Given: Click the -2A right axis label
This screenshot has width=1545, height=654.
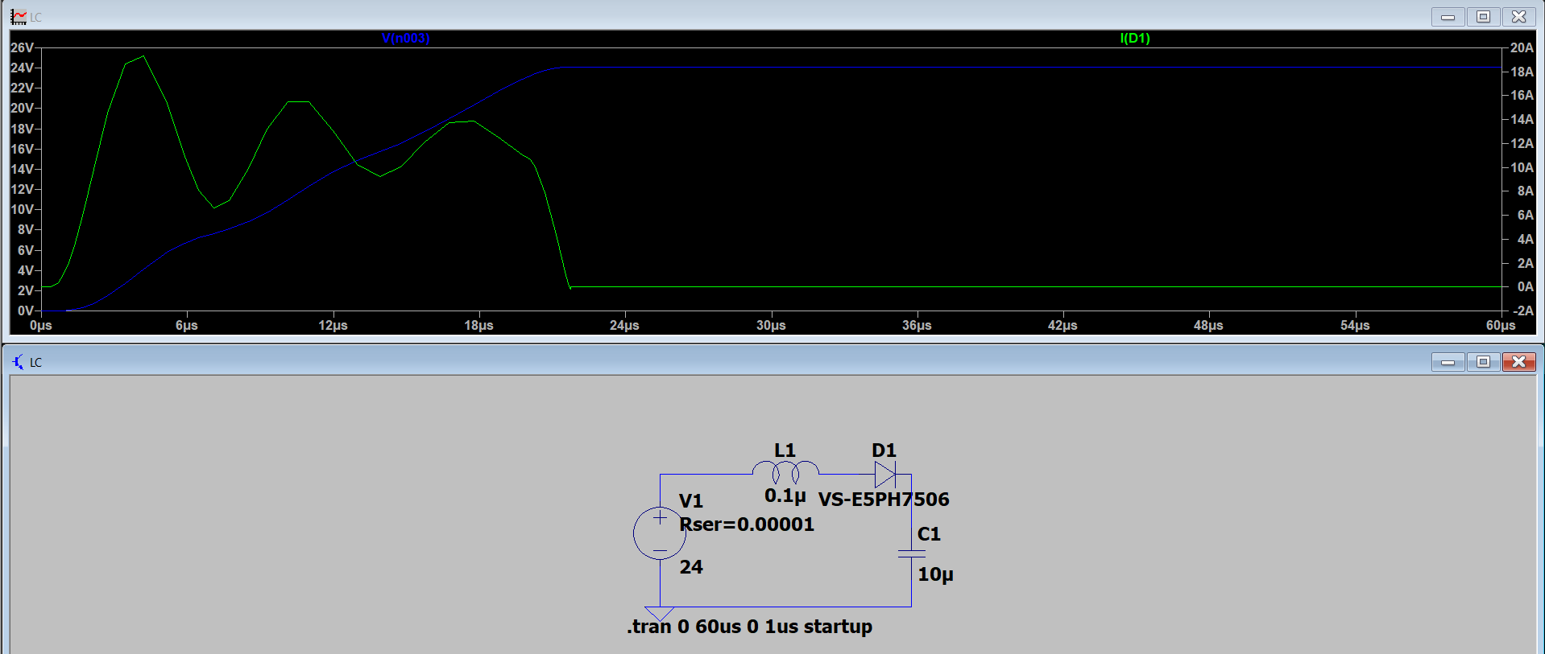Looking at the screenshot, I should [1523, 311].
